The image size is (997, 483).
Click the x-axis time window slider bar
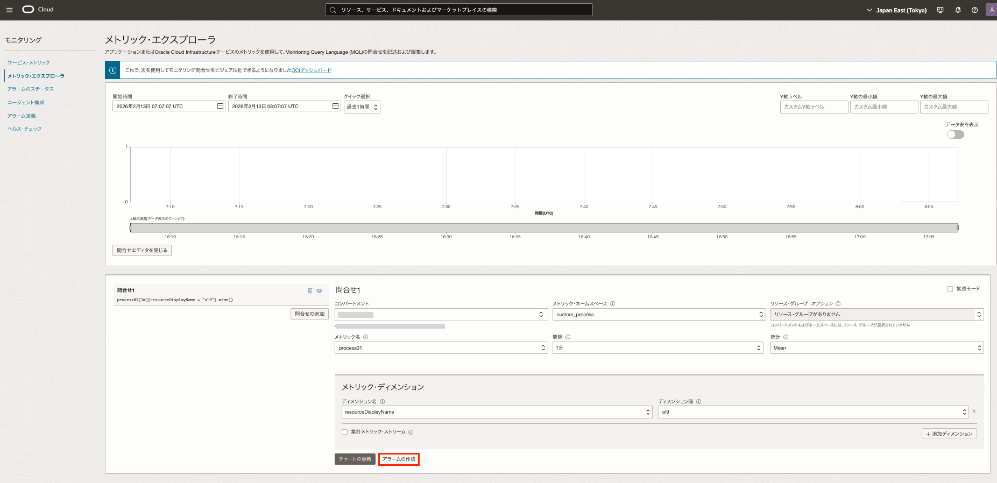coord(544,228)
